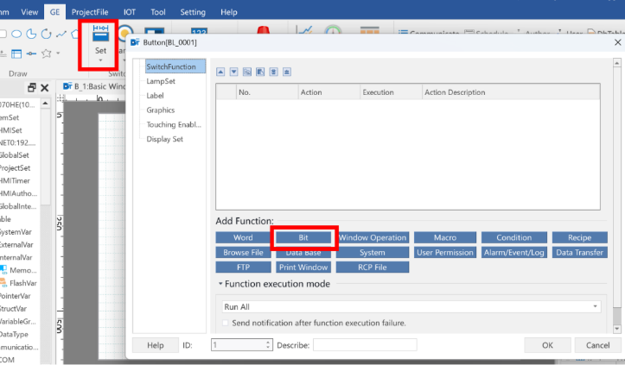Screen dimensions: 625x365
Task: Move function up with up-arrow icon
Action: [220, 72]
